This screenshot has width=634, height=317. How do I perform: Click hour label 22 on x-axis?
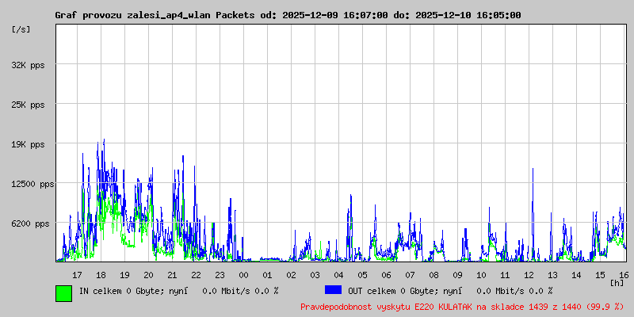pyautogui.click(x=196, y=275)
